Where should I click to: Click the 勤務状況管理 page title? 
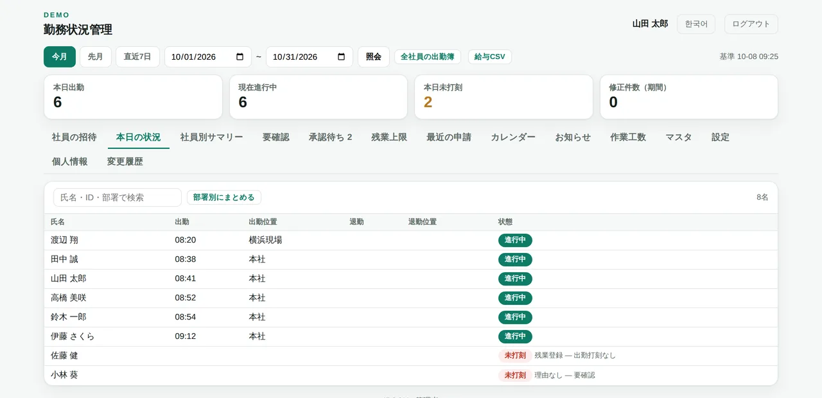78,30
